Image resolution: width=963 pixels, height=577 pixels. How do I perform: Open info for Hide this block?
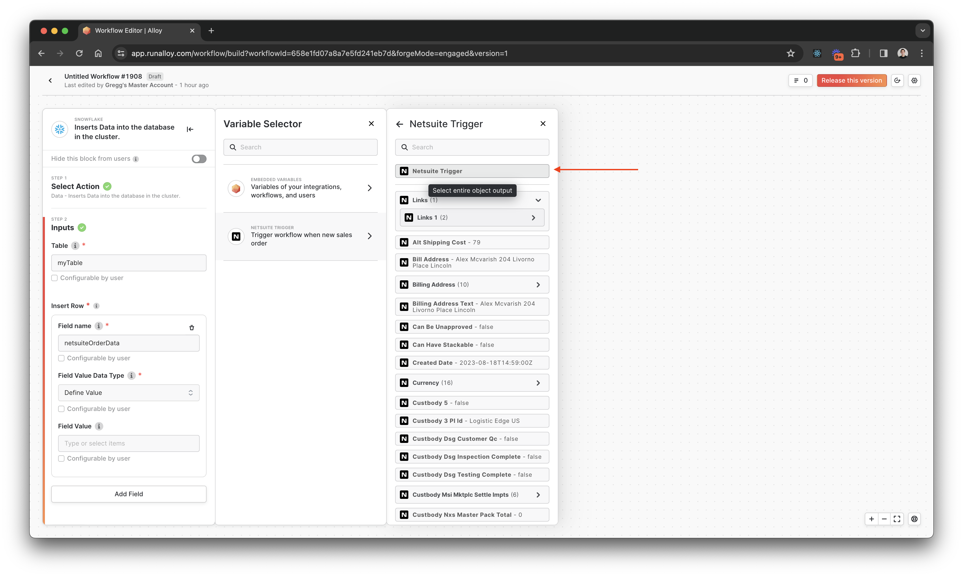tap(136, 159)
